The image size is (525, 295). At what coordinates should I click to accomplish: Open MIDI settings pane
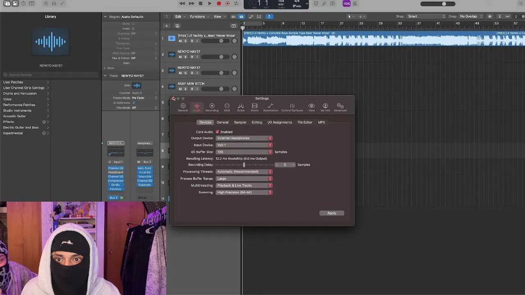coord(227,107)
